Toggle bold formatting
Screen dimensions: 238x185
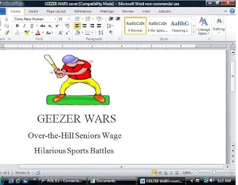tap(17, 26)
